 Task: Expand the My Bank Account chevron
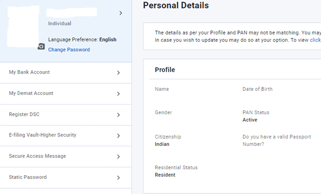point(118,73)
